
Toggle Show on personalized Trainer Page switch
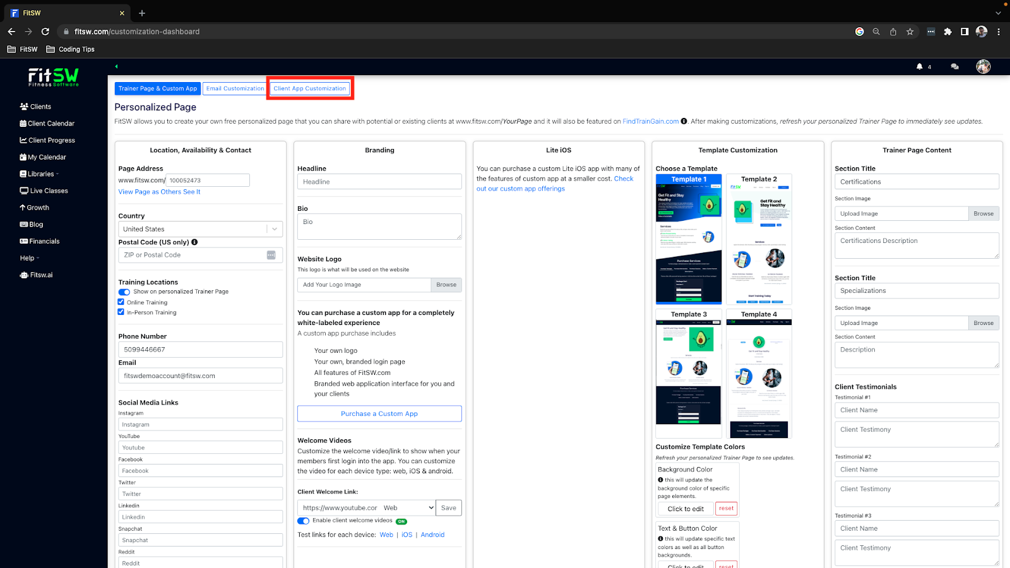coord(124,292)
